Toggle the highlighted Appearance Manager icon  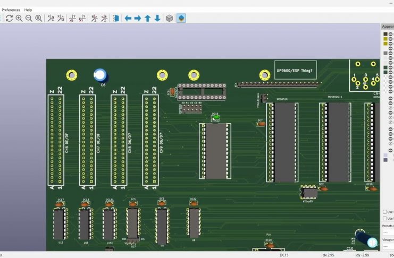pyautogui.click(x=181, y=18)
